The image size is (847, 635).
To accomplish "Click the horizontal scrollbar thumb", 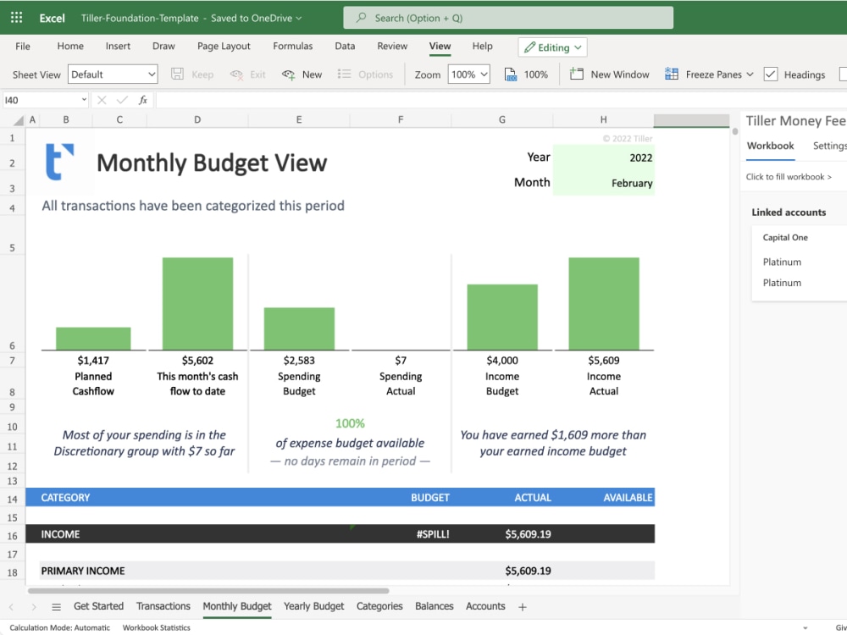I will (208, 591).
